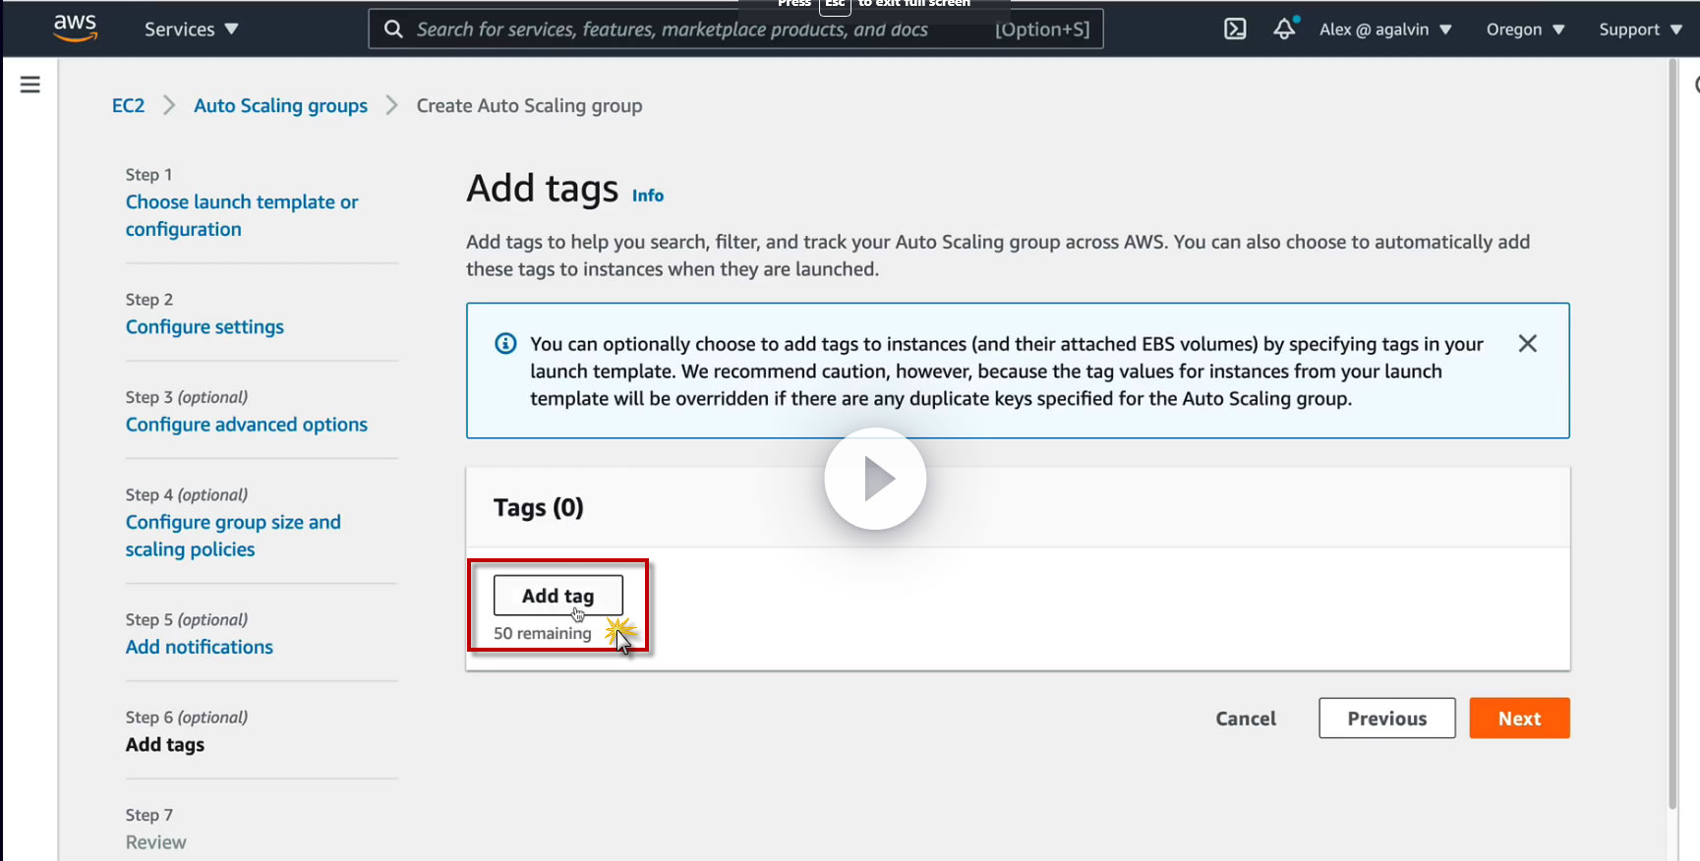The height and width of the screenshot is (861, 1700).
Task: Click the info circle icon in banner
Action: tap(505, 343)
